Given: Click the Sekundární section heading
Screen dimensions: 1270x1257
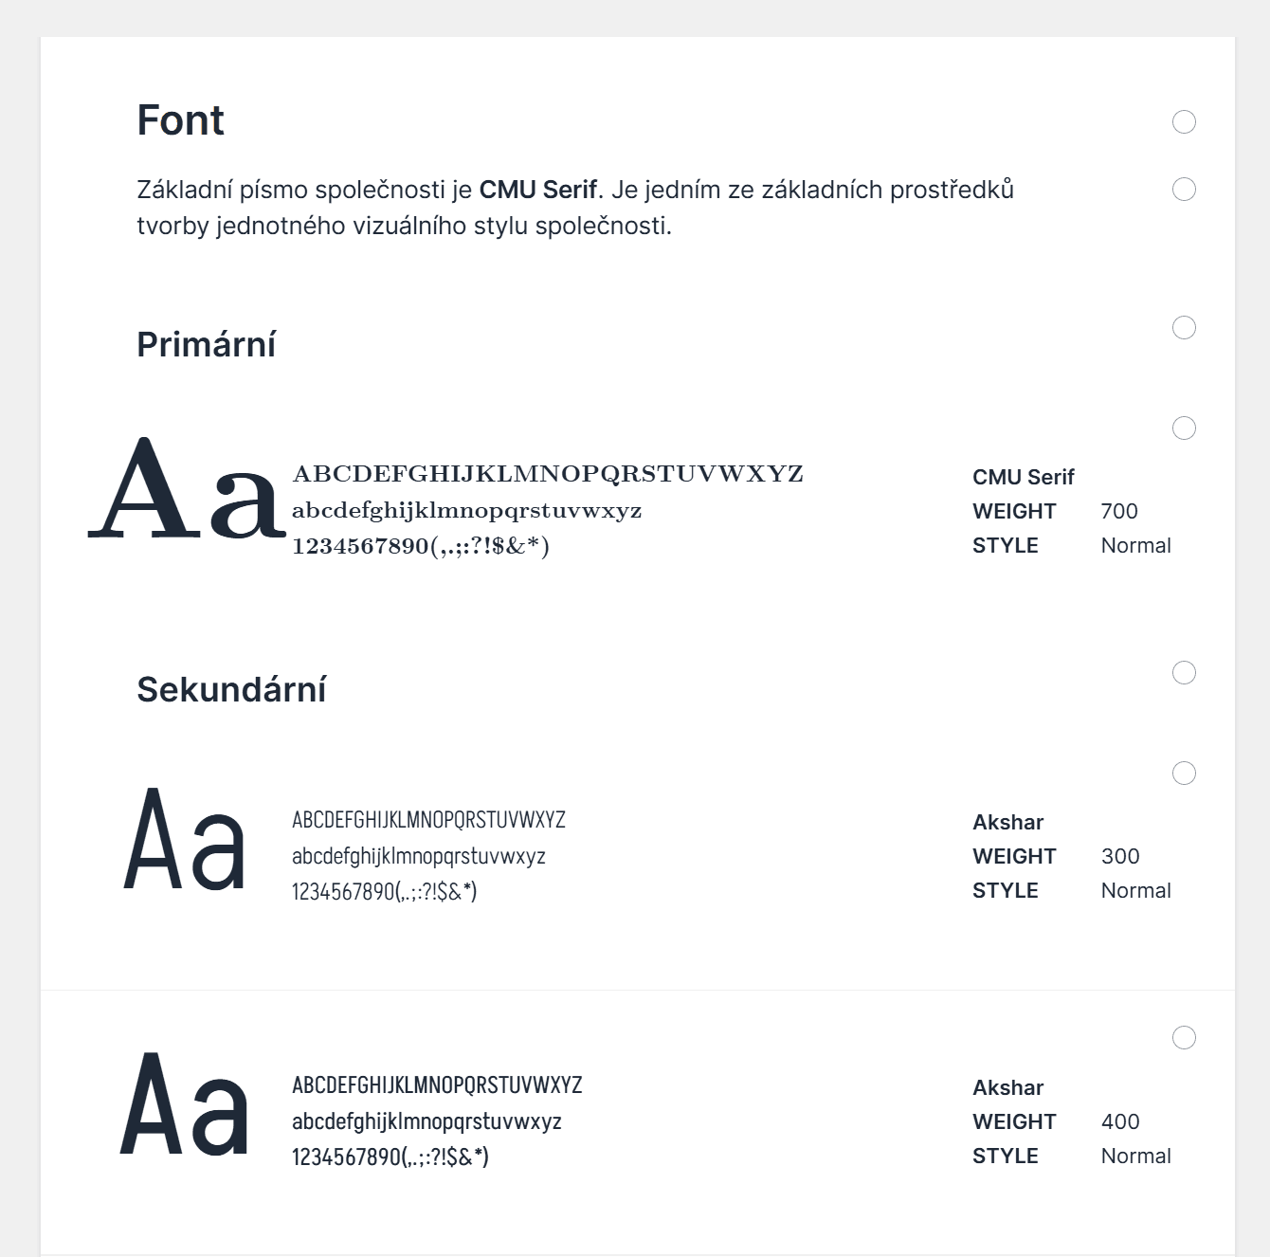Looking at the screenshot, I should tap(231, 689).
